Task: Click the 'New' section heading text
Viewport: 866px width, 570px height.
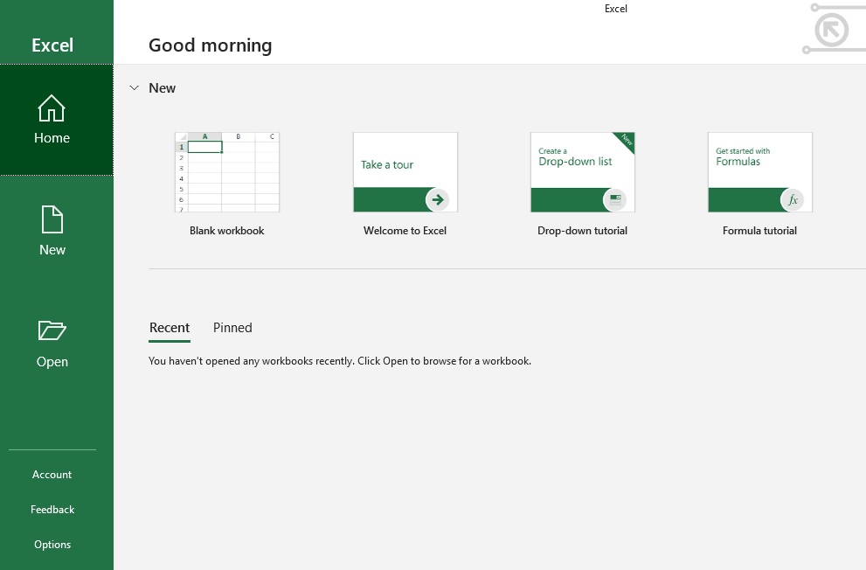Action: (162, 87)
